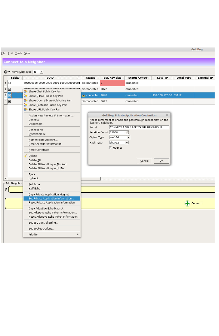Click the Cancel button in credentials dialog
Viewport: 219px width, 336px height.
pos(144,161)
